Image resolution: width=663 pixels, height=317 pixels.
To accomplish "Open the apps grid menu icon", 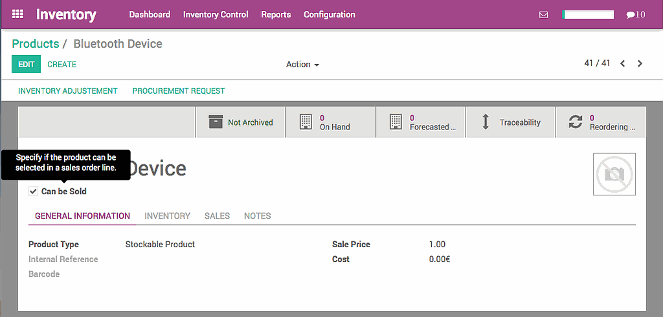I will tap(18, 14).
